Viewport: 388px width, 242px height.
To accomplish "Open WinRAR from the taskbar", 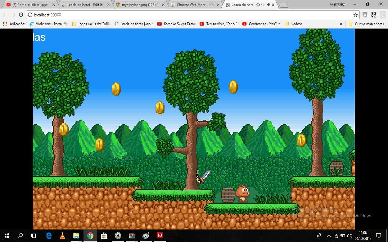I will click(132, 236).
